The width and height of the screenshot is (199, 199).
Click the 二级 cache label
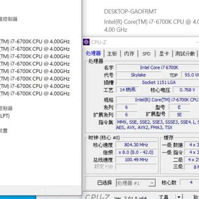178,160
